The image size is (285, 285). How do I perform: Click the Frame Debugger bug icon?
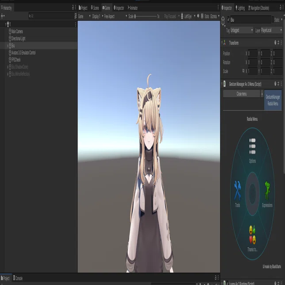(x=182, y=16)
